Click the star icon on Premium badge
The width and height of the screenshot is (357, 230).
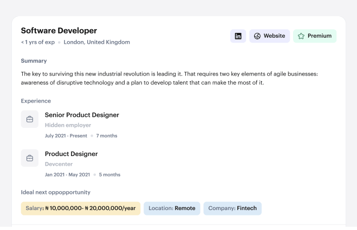(x=301, y=36)
